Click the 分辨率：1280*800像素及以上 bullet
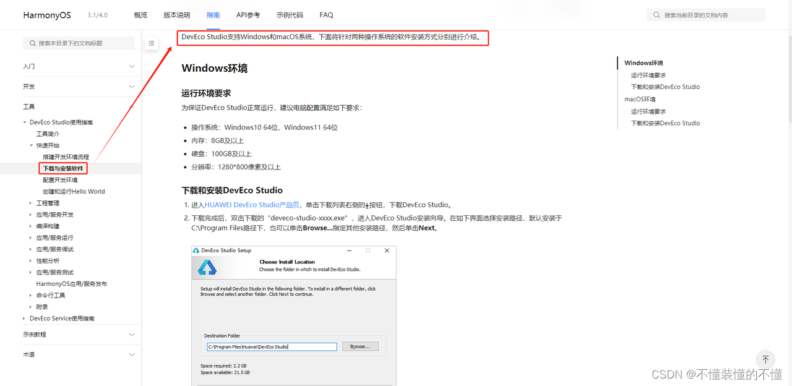This screenshot has height=386, width=792. [x=236, y=167]
